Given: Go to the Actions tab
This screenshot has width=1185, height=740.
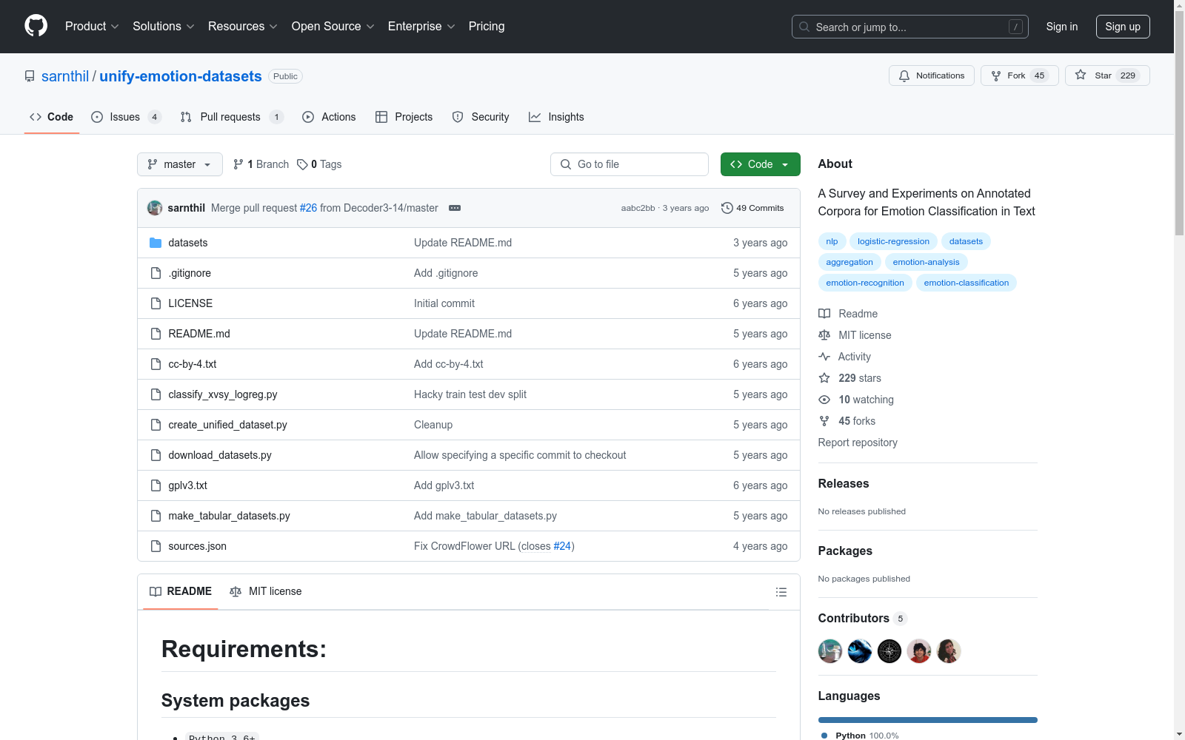Looking at the screenshot, I should 329,117.
